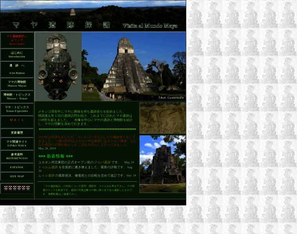Open the クルバ遺跡 link
The height and width of the screenshot is (234, 297).
click(102, 162)
